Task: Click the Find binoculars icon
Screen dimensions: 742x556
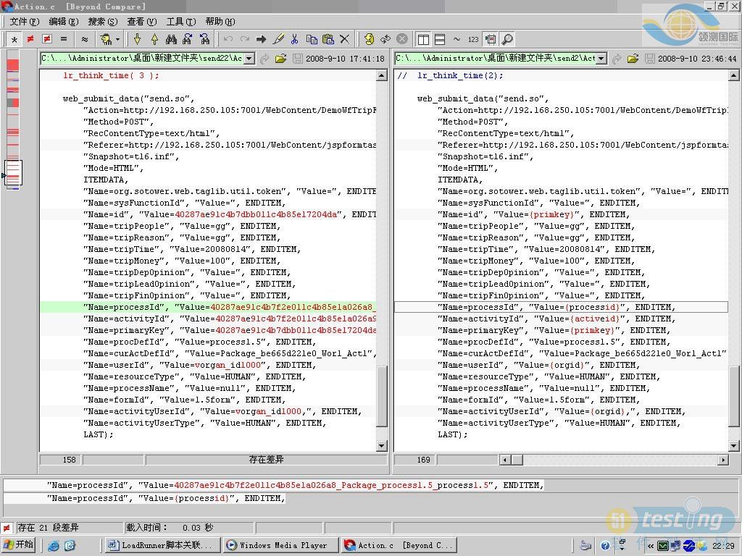Action: tap(171, 39)
